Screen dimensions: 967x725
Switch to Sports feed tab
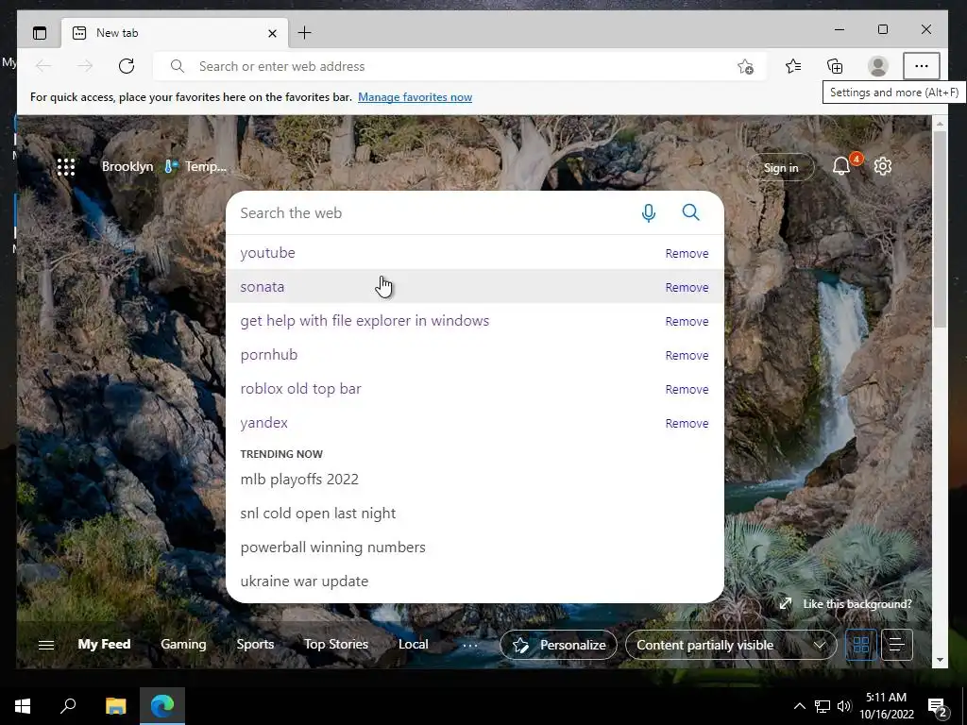tap(255, 644)
